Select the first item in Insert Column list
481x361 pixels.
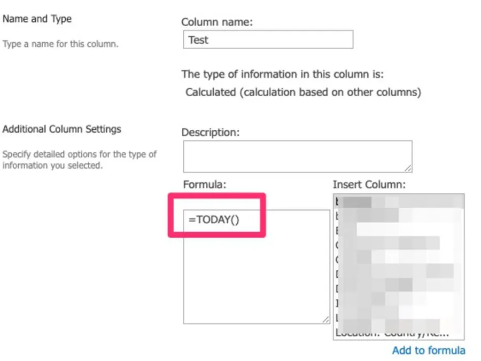[398, 202]
